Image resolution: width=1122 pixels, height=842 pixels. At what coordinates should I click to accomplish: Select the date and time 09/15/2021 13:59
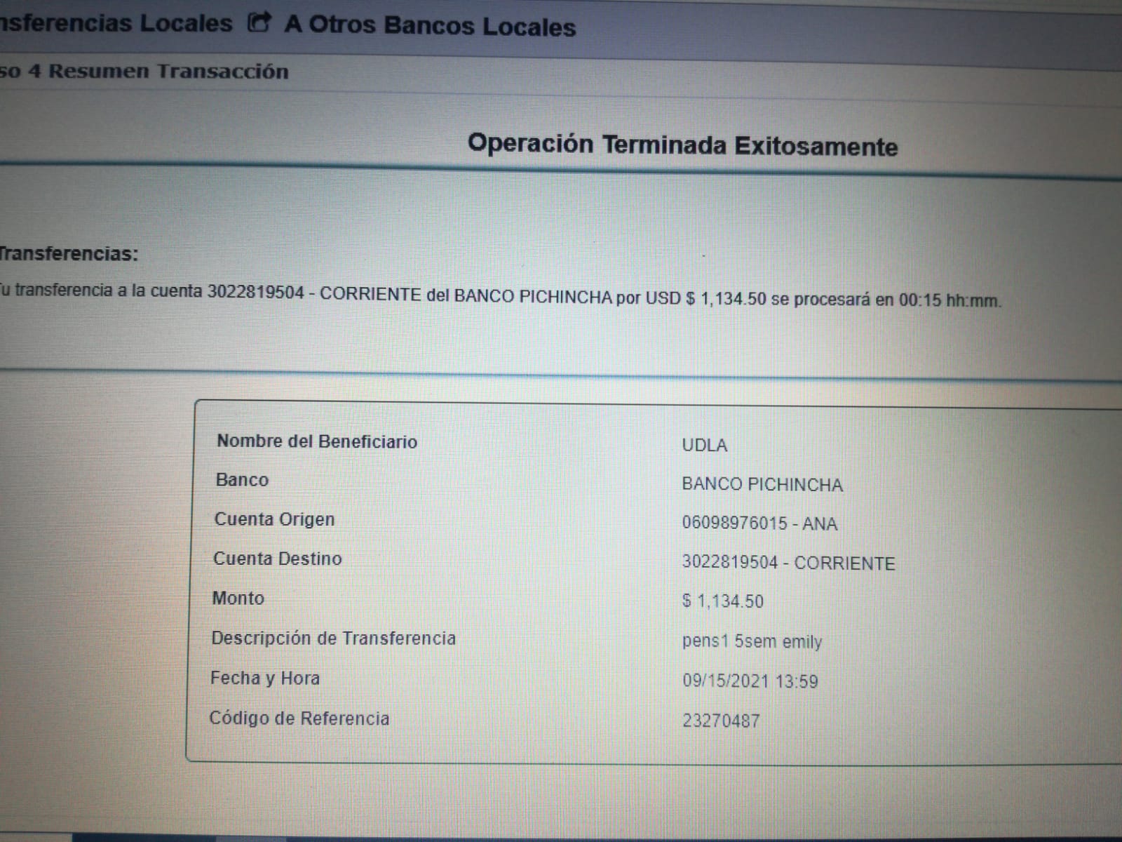tap(750, 681)
